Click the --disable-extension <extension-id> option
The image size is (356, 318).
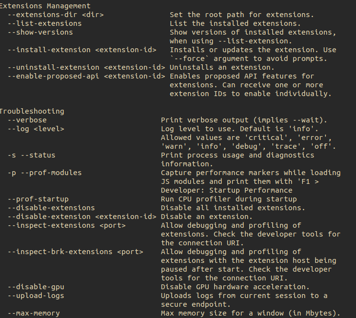[82, 217]
